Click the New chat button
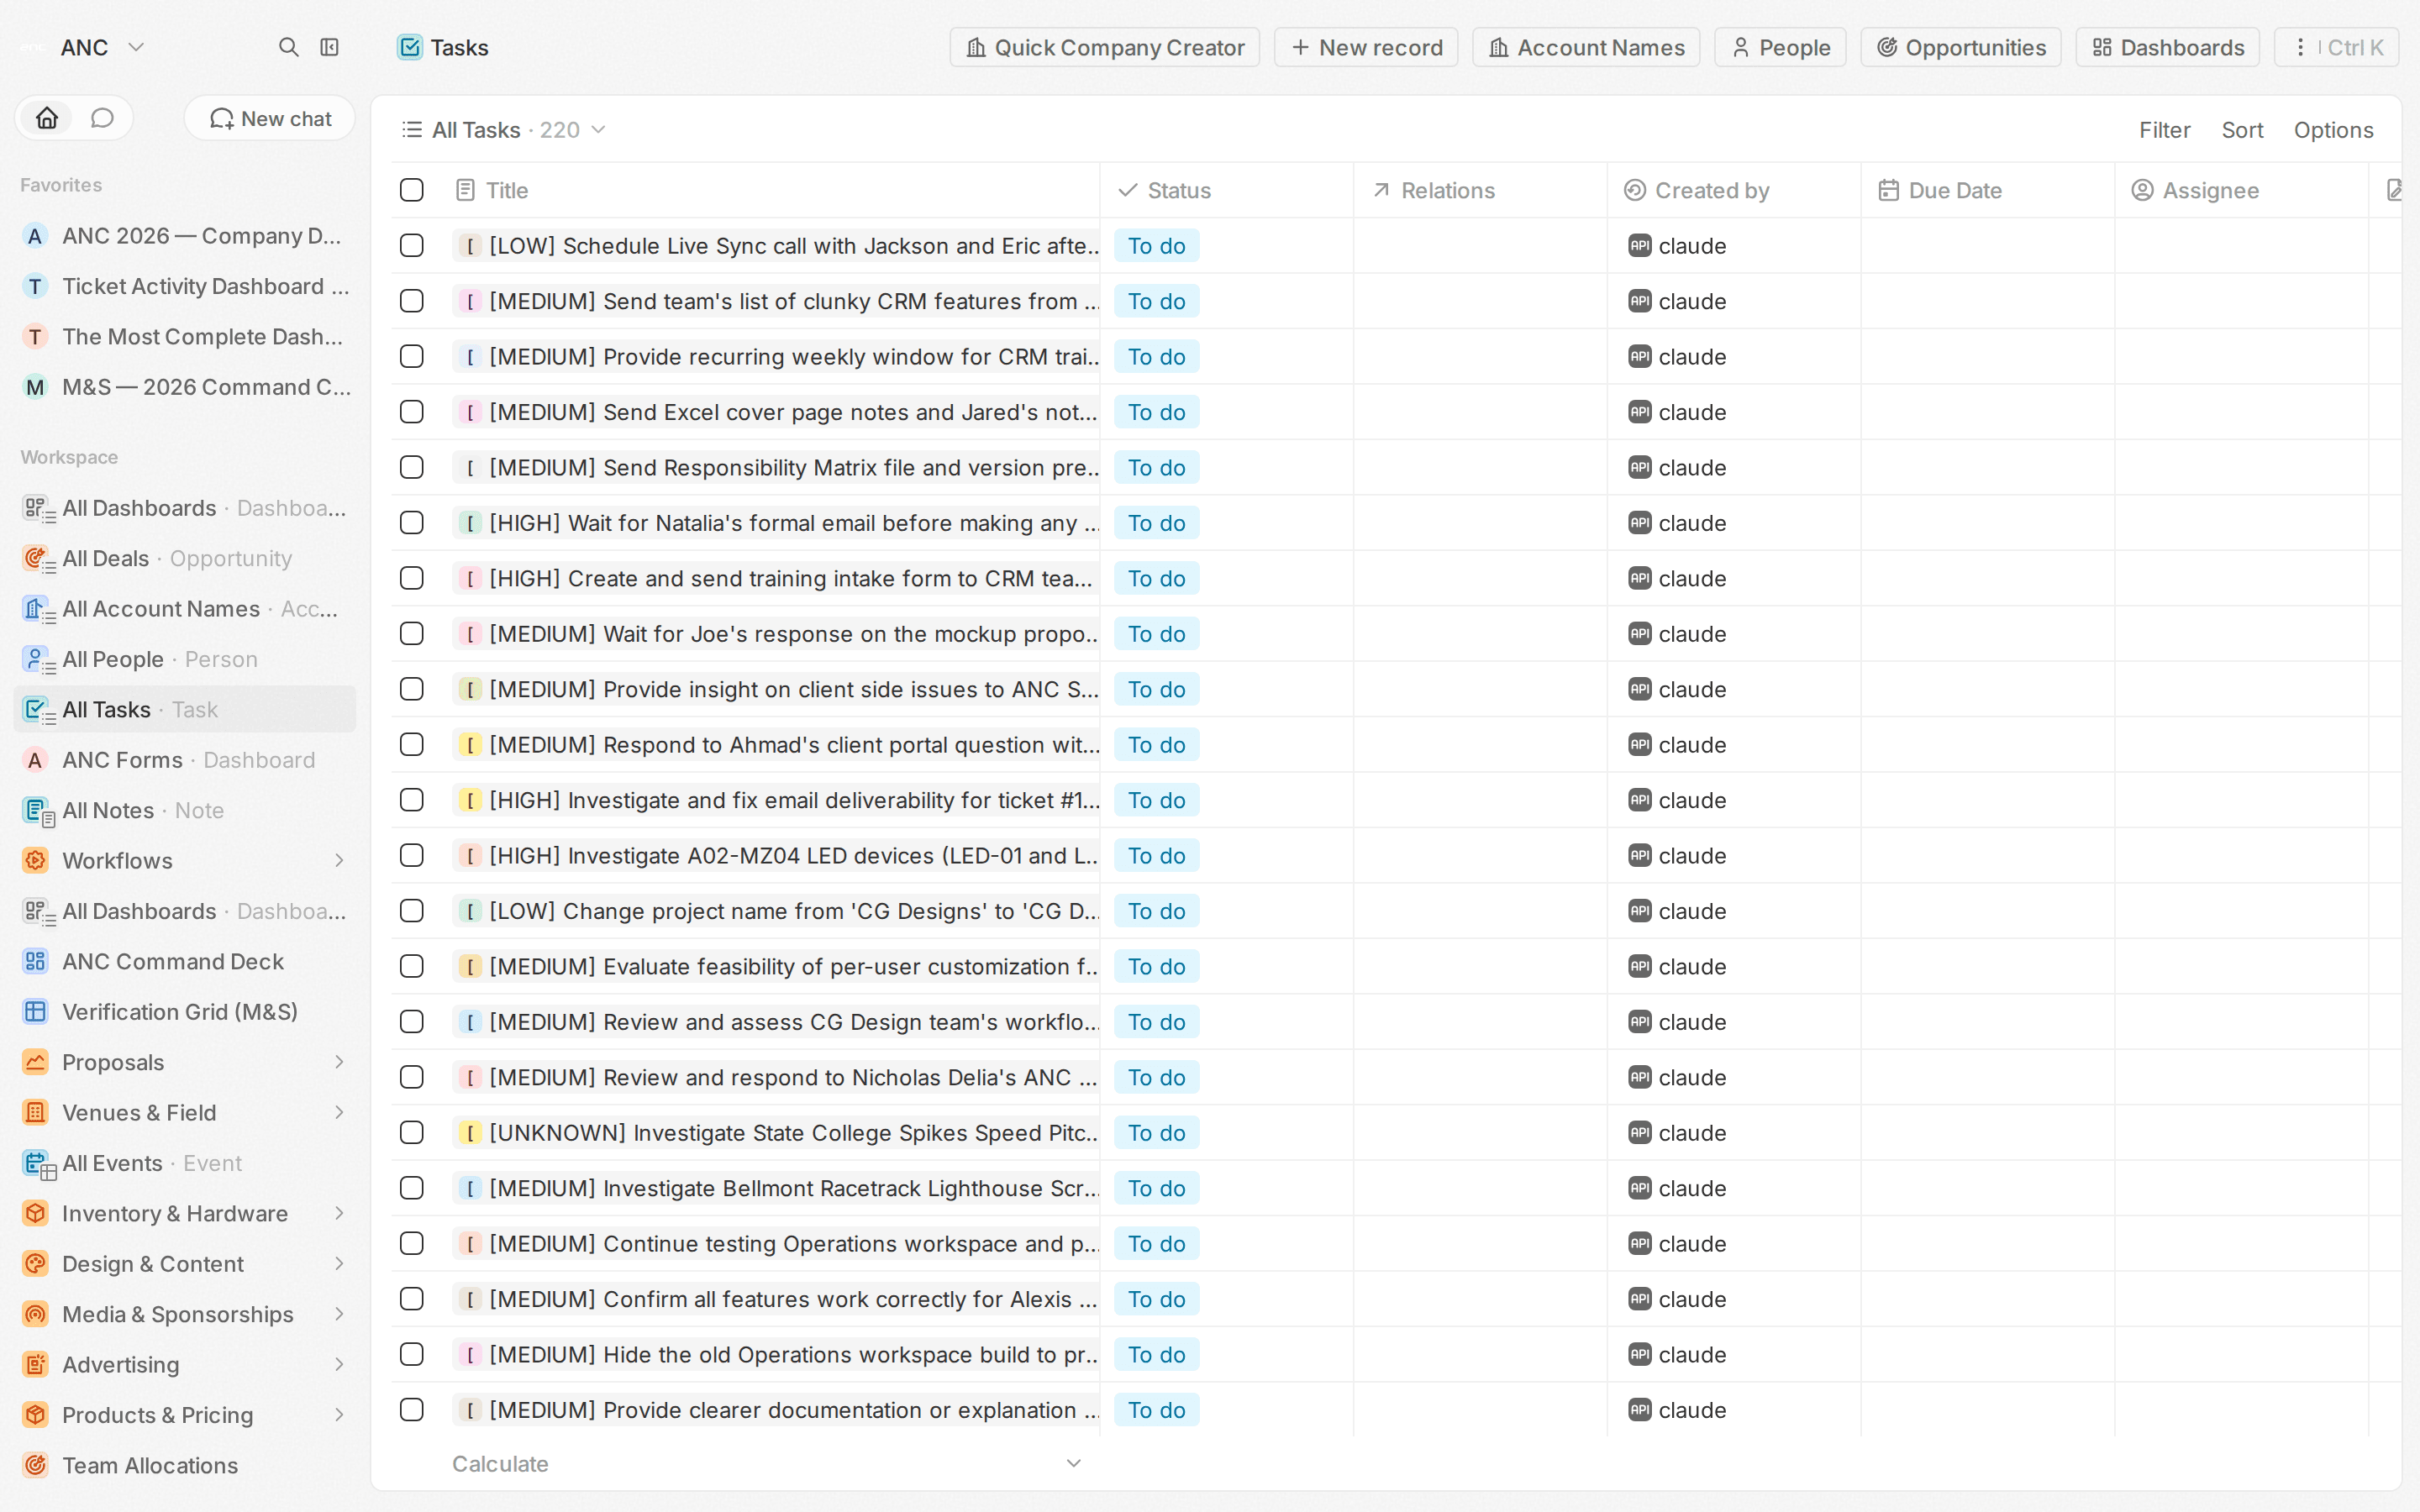 coord(270,118)
